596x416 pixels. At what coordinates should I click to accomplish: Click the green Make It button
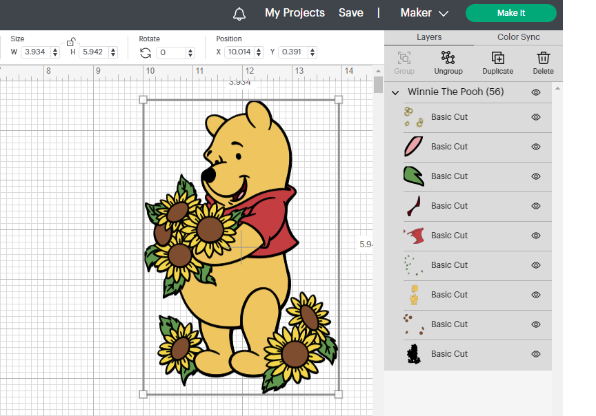[511, 13]
